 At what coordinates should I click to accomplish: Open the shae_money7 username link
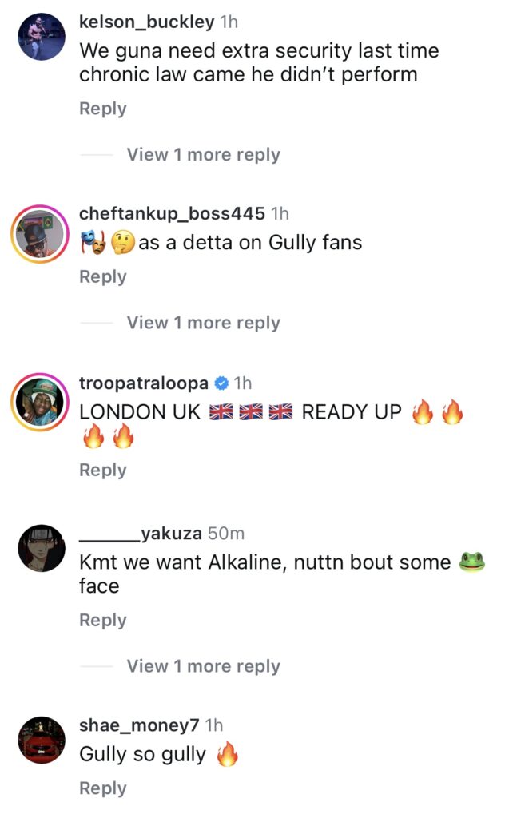[139, 725]
